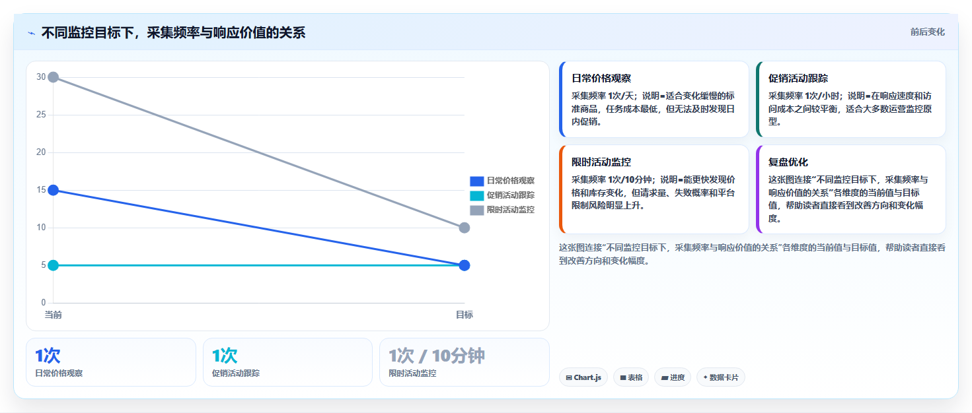
Task: Open the 复盘优化 description card
Action: click(x=851, y=189)
